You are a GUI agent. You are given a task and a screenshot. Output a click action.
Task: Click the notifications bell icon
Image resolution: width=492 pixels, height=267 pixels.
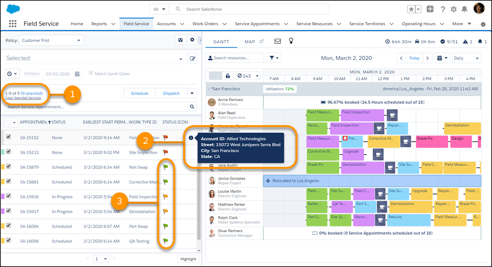tap(465, 9)
